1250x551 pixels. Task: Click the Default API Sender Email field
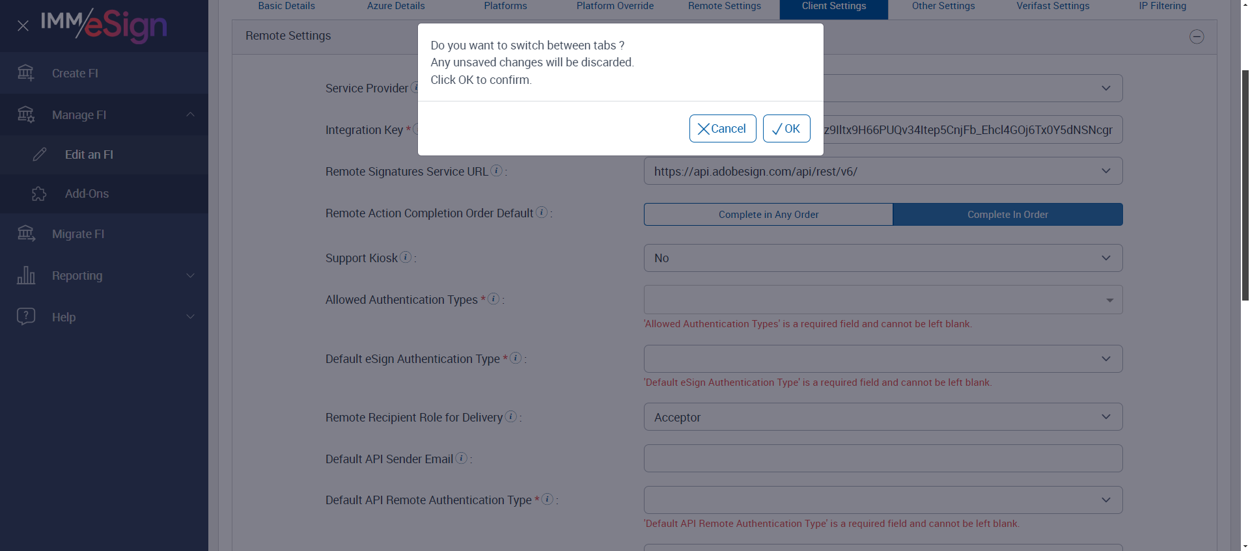(883, 459)
